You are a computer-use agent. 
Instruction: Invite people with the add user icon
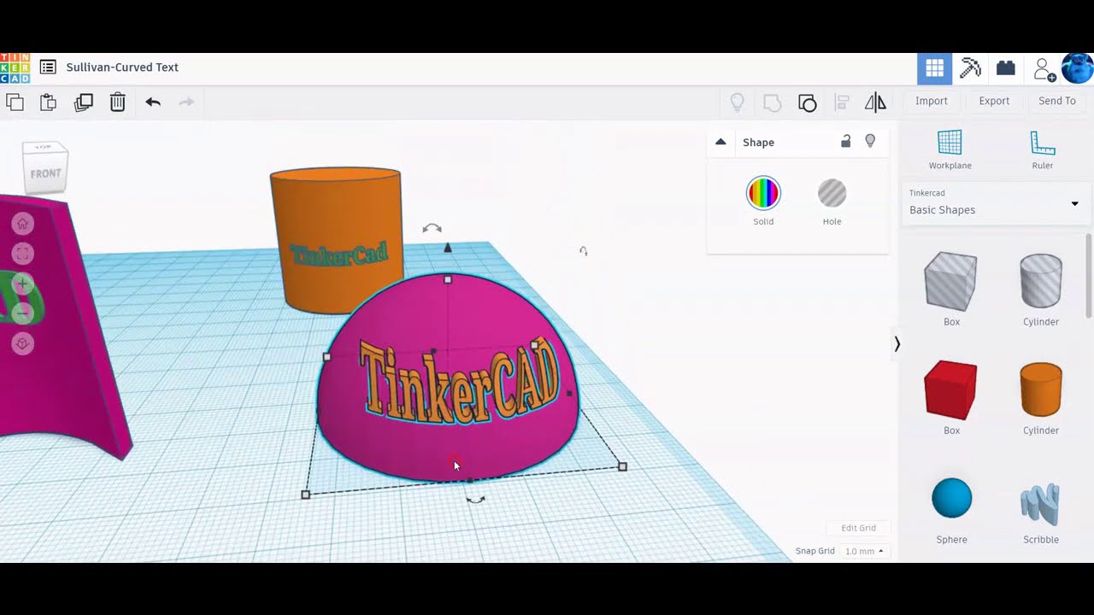point(1044,69)
